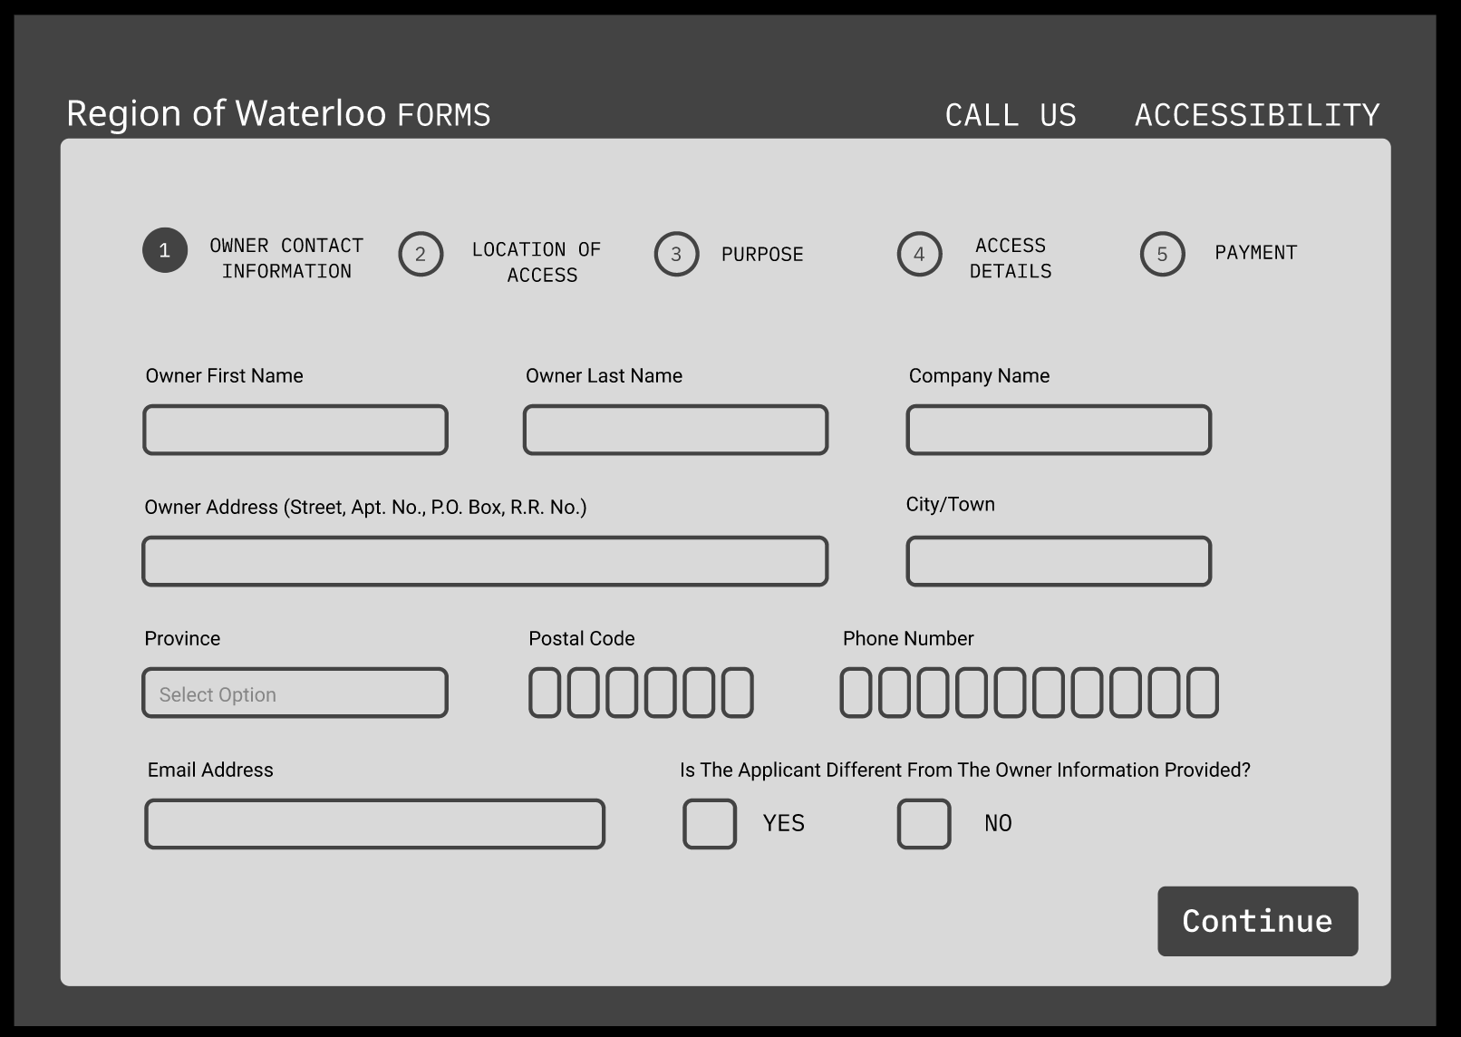Select step 2 circle for Location of Access

(x=421, y=255)
